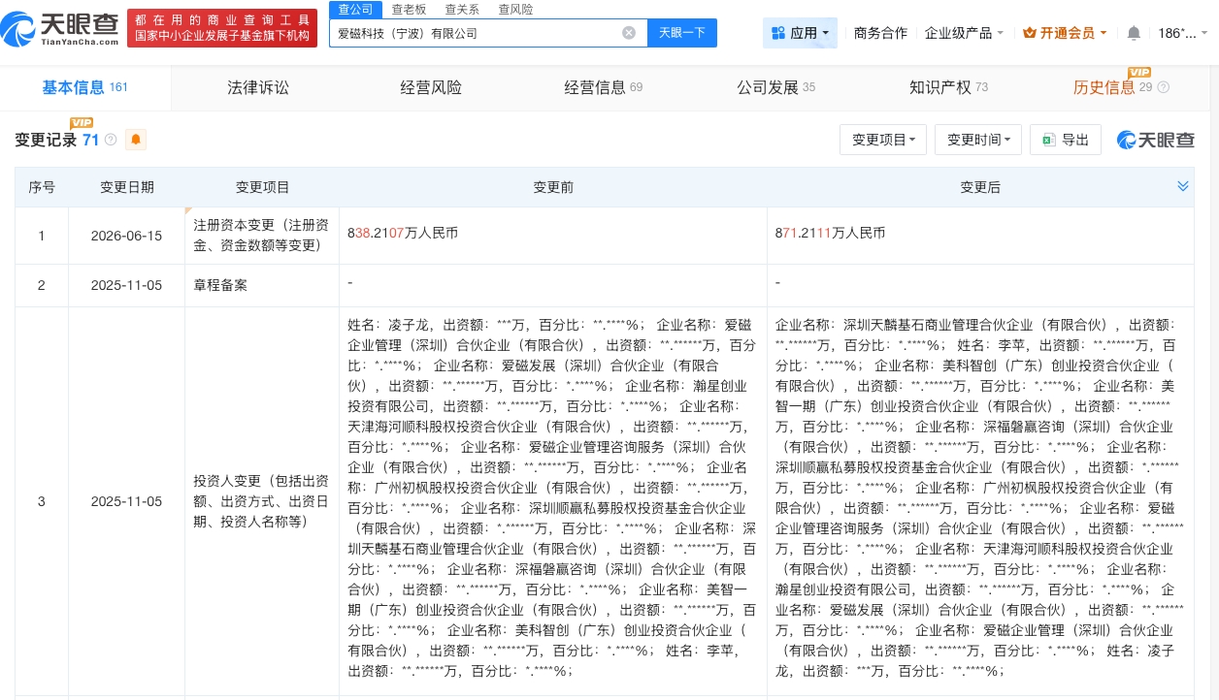Click the 序号 column header

click(42, 187)
